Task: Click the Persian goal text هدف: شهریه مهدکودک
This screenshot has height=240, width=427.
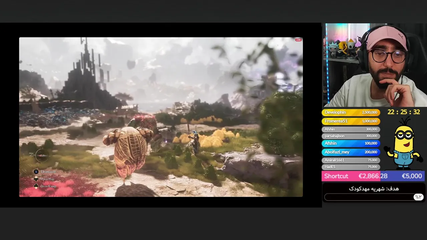Action: [x=374, y=189]
